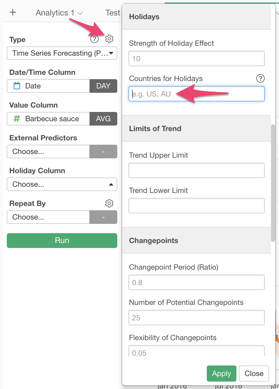Screen dimensions: 279x389
Task: Select the Analytics 1 tab
Action: click(x=55, y=13)
